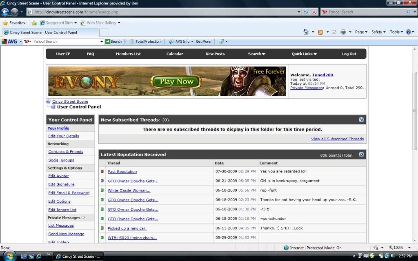Click the Print icon in command bar

(343, 32)
